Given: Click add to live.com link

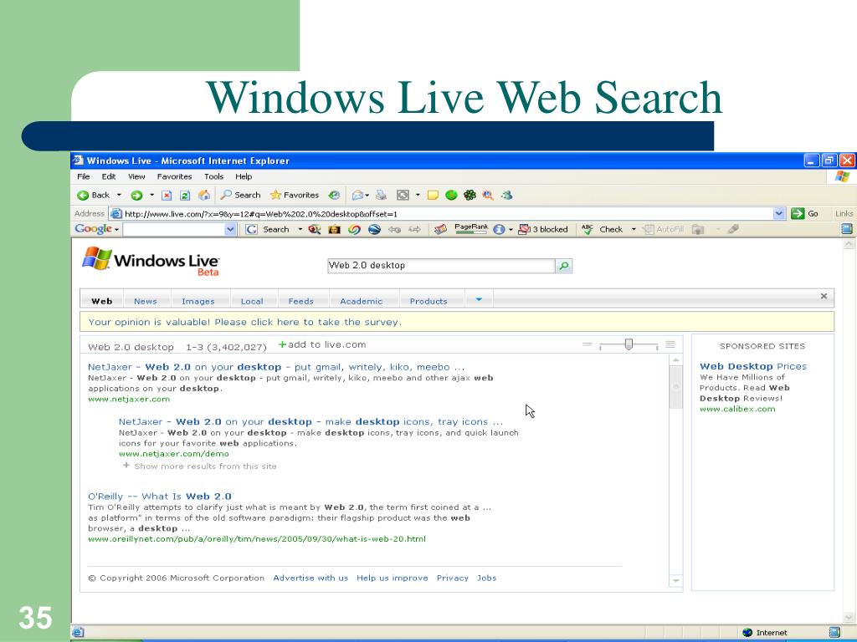Looking at the screenshot, I should (x=322, y=344).
